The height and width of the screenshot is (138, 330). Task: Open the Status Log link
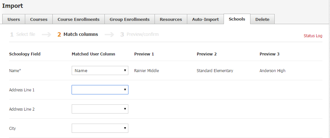coord(313,36)
